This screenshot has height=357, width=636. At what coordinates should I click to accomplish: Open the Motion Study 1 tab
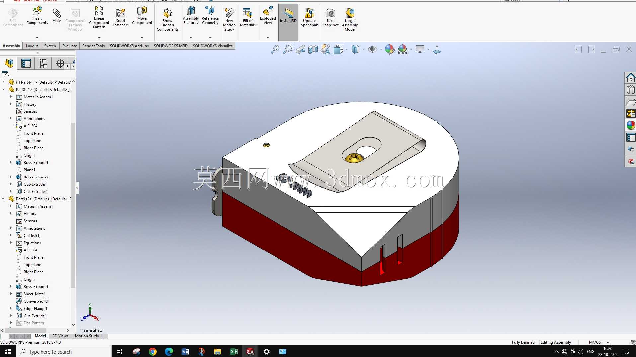pos(88,336)
